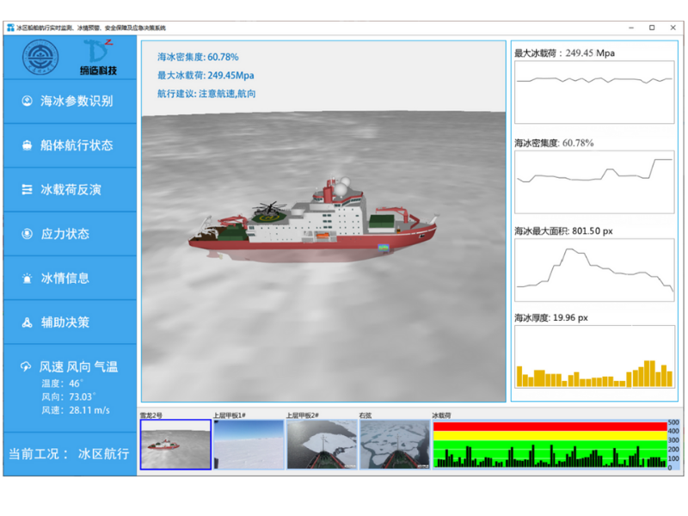The height and width of the screenshot is (516, 688).
Task: Select the 右舷 camera thumbnail
Action: tap(394, 444)
